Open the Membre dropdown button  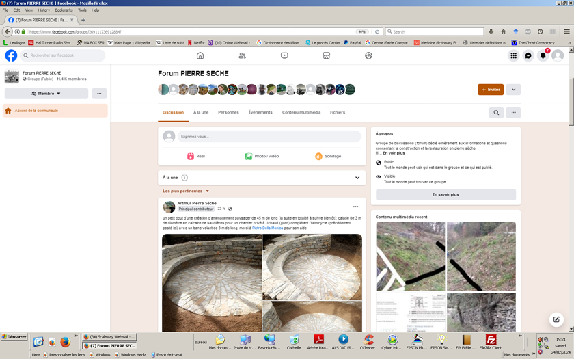pos(46,94)
